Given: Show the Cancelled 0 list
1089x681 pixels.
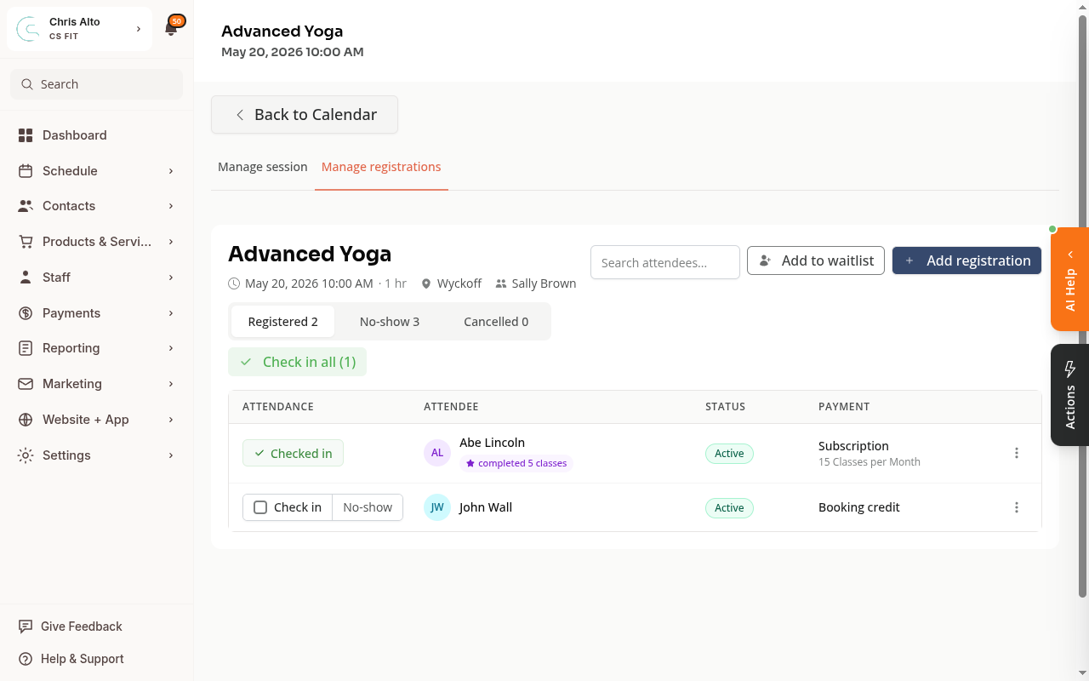Looking at the screenshot, I should 496,322.
